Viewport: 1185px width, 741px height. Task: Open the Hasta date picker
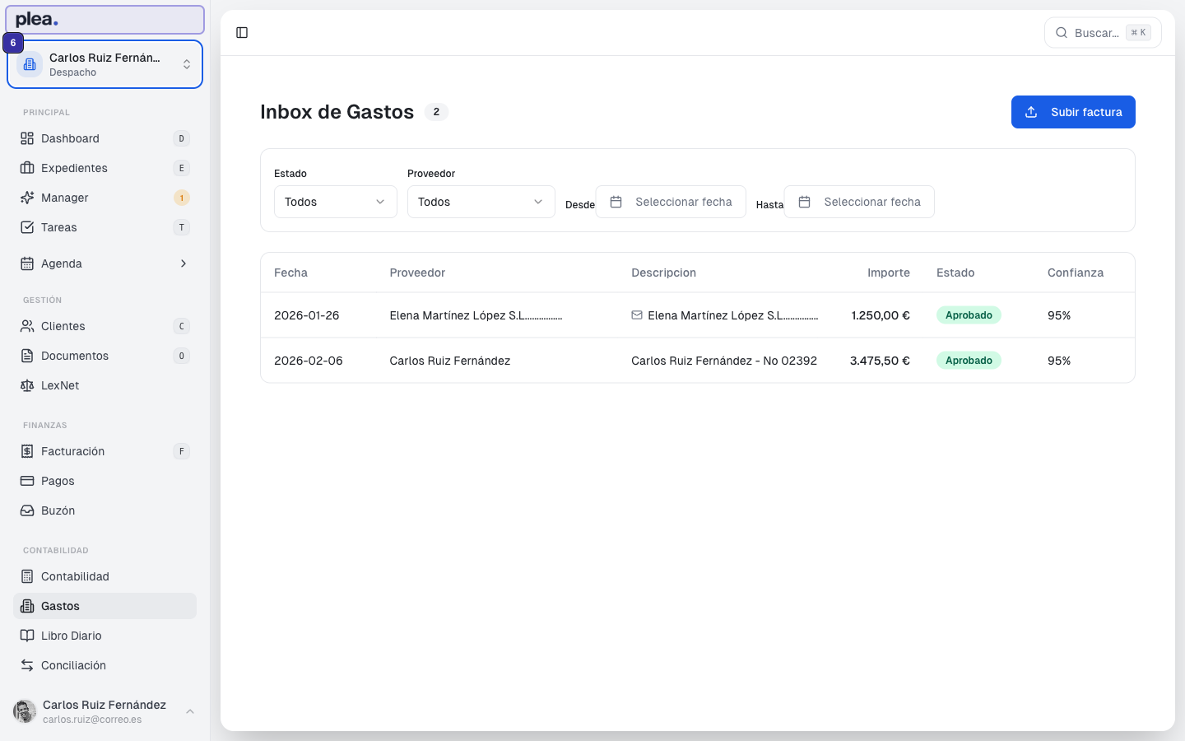pos(859,202)
